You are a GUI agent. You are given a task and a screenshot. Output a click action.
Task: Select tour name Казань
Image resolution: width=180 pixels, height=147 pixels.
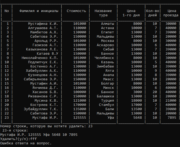[108, 62]
